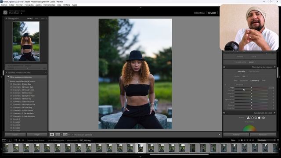Adjust the Verde luminance slider

[x=252, y=97]
